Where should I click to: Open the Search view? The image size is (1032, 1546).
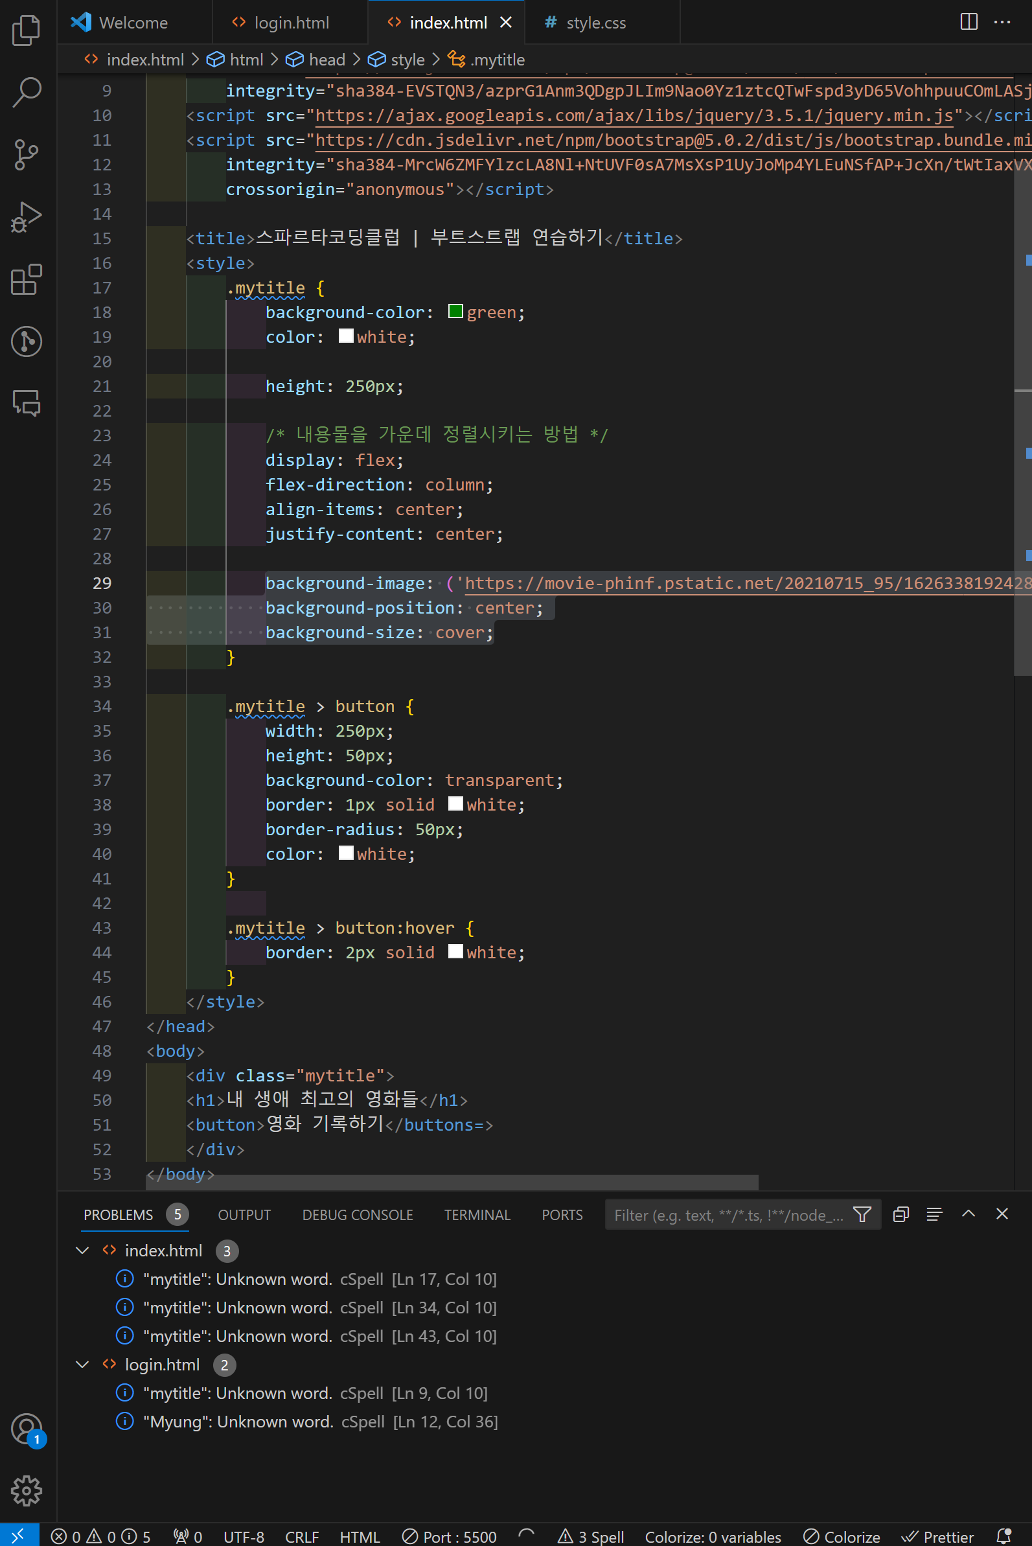pyautogui.click(x=27, y=92)
